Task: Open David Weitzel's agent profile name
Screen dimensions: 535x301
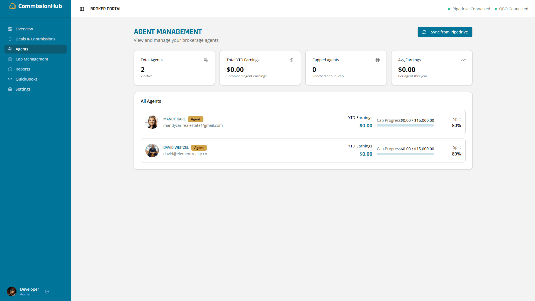Action: 176,147
